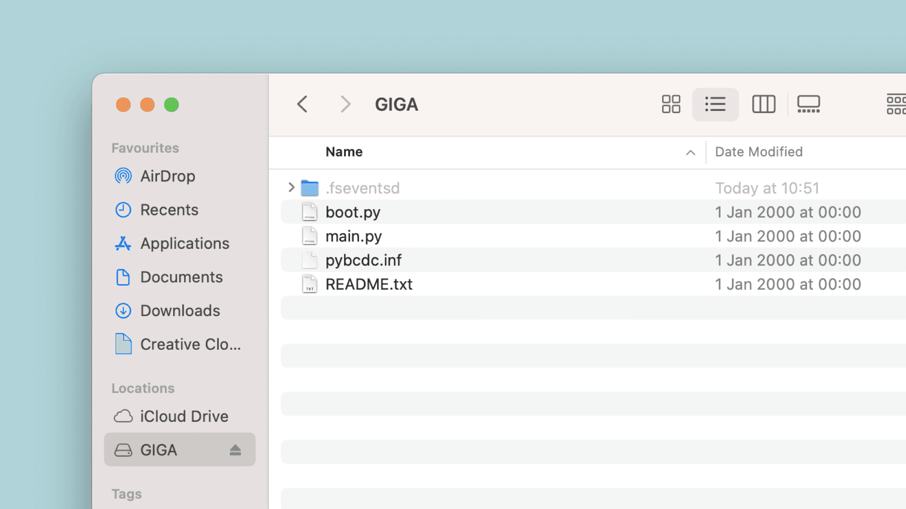Select the README.txt file icon
The width and height of the screenshot is (906, 509).
(310, 284)
